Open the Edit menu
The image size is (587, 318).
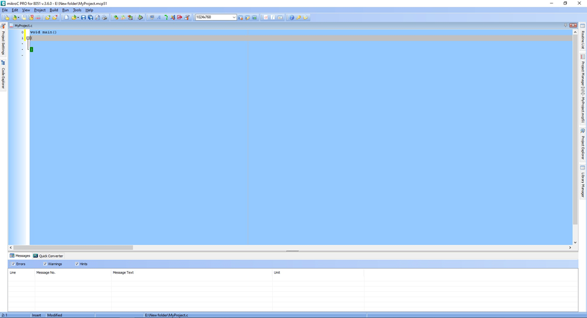[x=15, y=10]
